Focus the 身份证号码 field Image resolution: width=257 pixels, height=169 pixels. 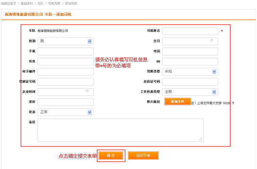click(x=190, y=82)
